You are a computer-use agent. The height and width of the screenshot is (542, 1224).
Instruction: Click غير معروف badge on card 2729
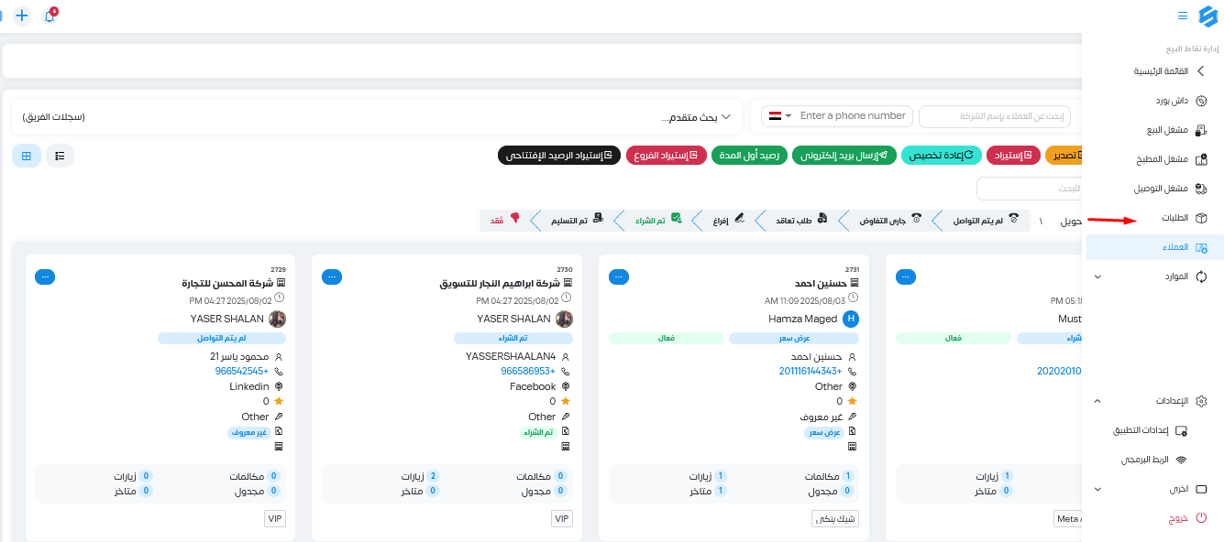click(x=248, y=431)
